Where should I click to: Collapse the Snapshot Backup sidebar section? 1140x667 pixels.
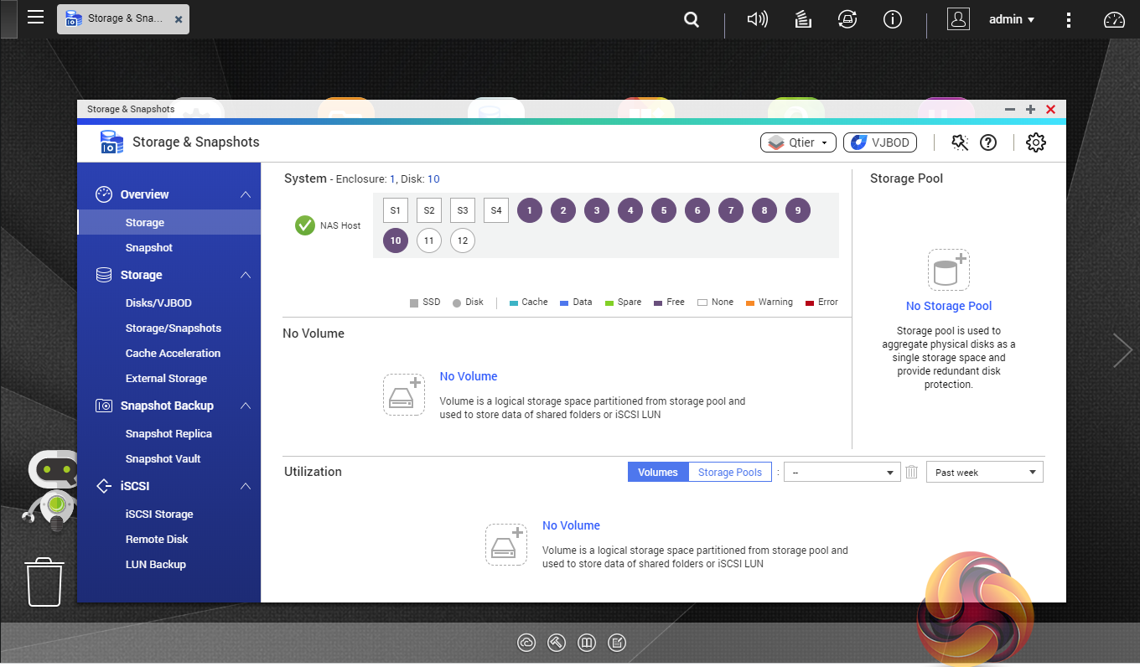tap(246, 406)
